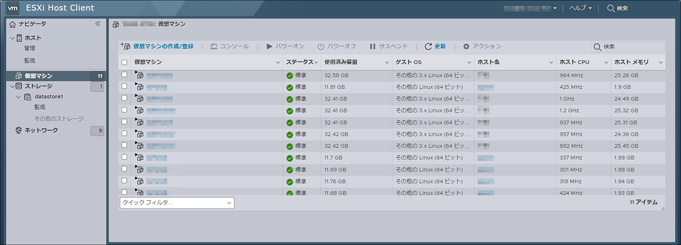Click the refresh icon in toolbar

tap(428, 46)
